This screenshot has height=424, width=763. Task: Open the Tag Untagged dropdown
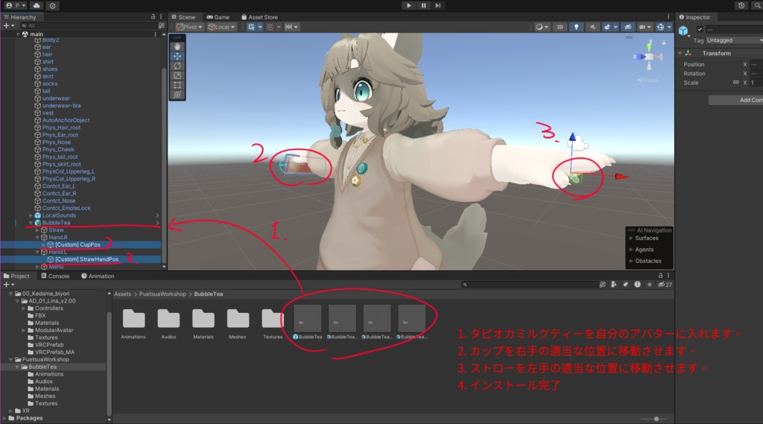(734, 40)
